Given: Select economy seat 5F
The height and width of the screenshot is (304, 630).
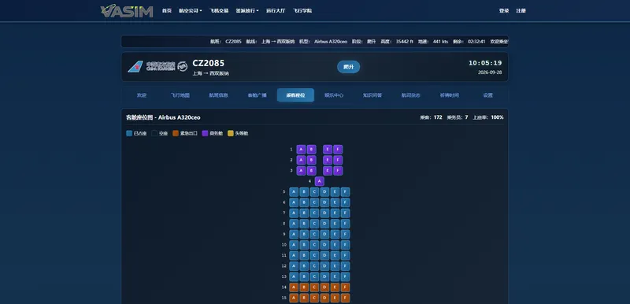Looking at the screenshot, I should click(346, 192).
